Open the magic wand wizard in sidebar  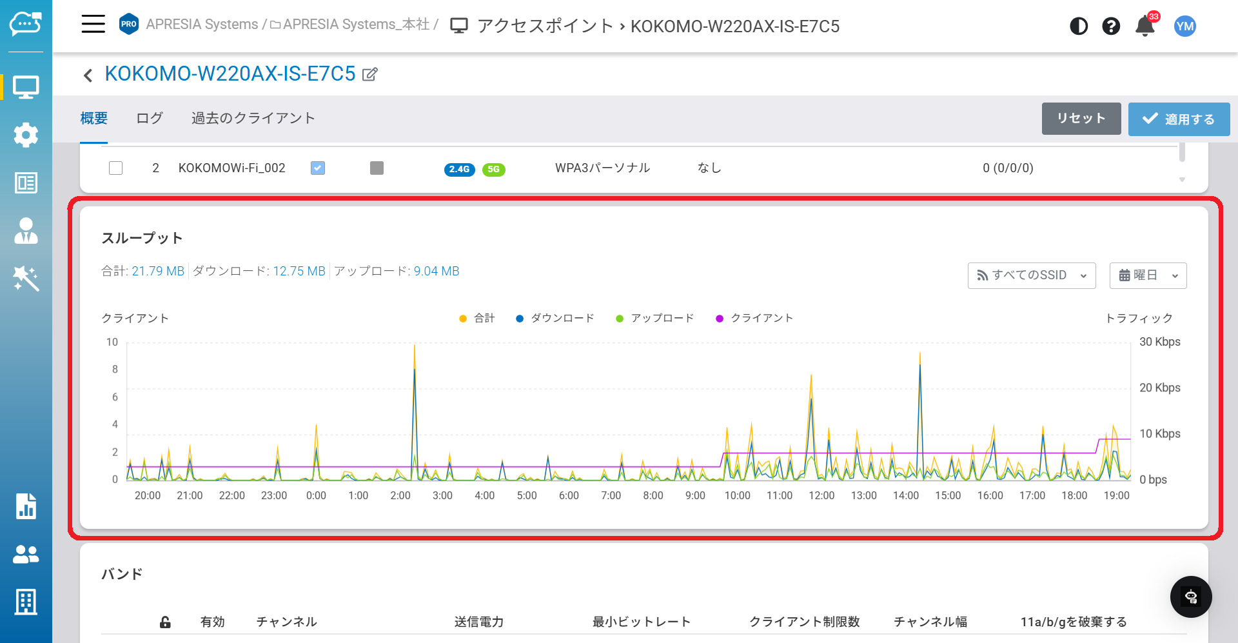[x=26, y=279]
